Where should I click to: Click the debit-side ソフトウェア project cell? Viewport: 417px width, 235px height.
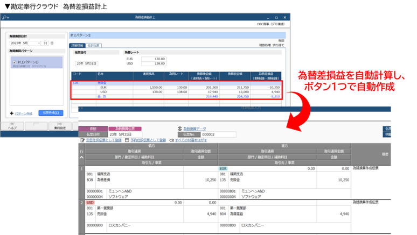(x=118, y=197)
